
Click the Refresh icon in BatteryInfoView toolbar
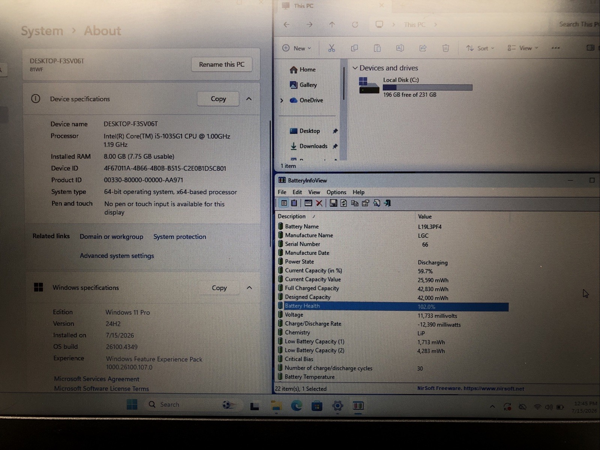[x=344, y=203]
